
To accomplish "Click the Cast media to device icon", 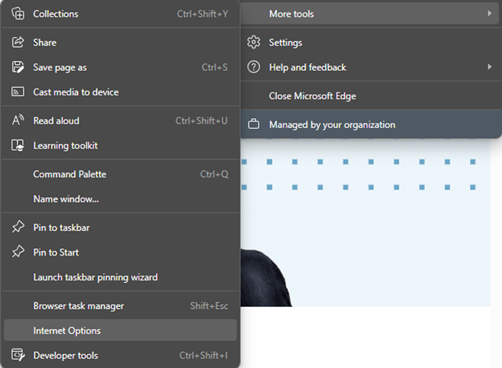I will pos(18,92).
